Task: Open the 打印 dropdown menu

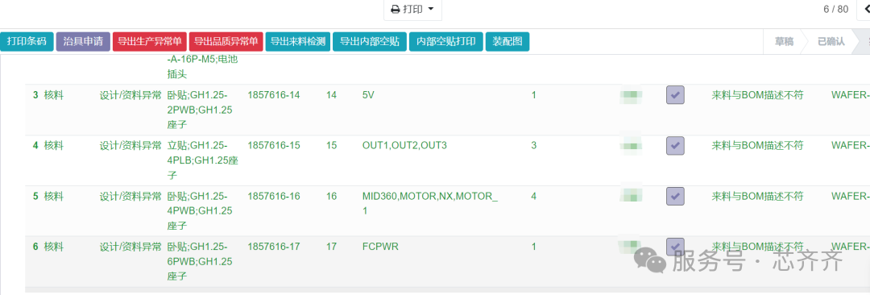Action: click(x=412, y=10)
